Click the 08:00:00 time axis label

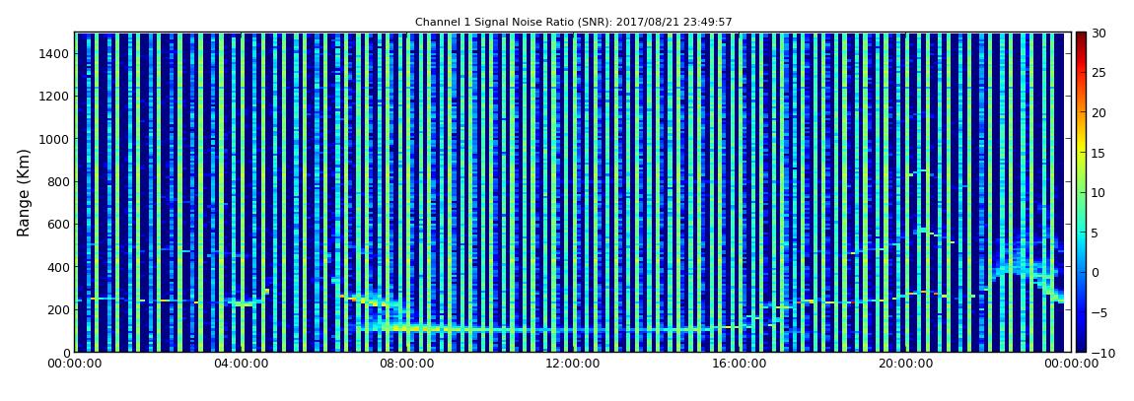point(407,364)
